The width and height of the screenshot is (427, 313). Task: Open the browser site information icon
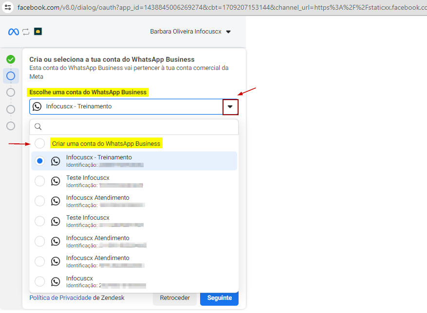point(8,7)
